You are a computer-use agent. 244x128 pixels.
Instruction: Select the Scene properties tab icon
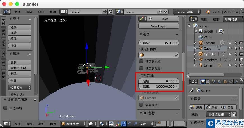(x=214, y=82)
